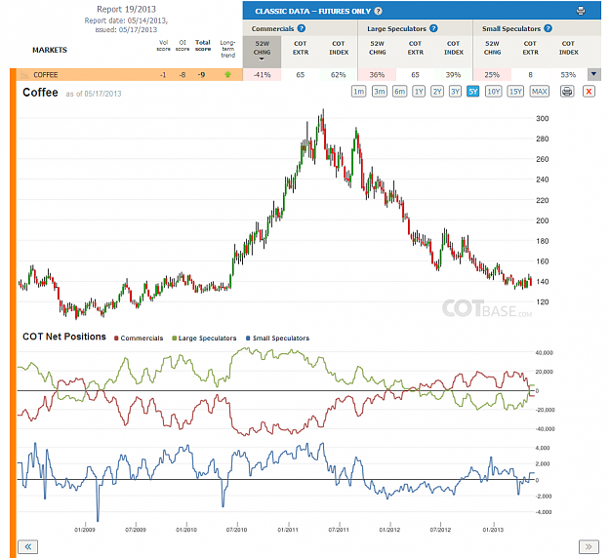
Task: Collapse the Coffee row with the dropdown arrow
Action: pyautogui.click(x=593, y=74)
